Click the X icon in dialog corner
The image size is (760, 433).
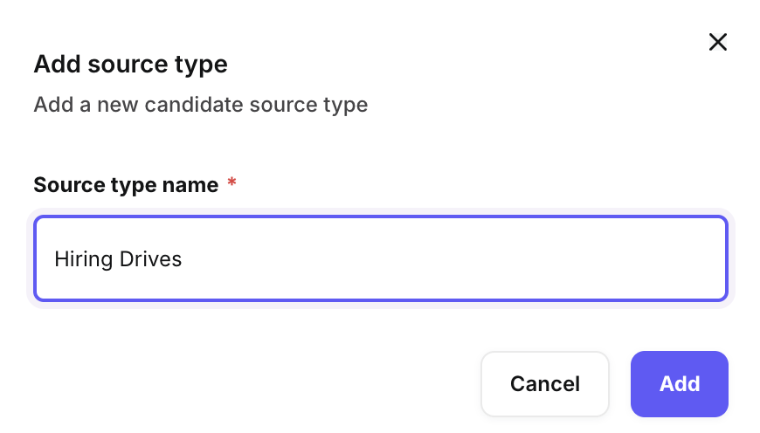717,42
